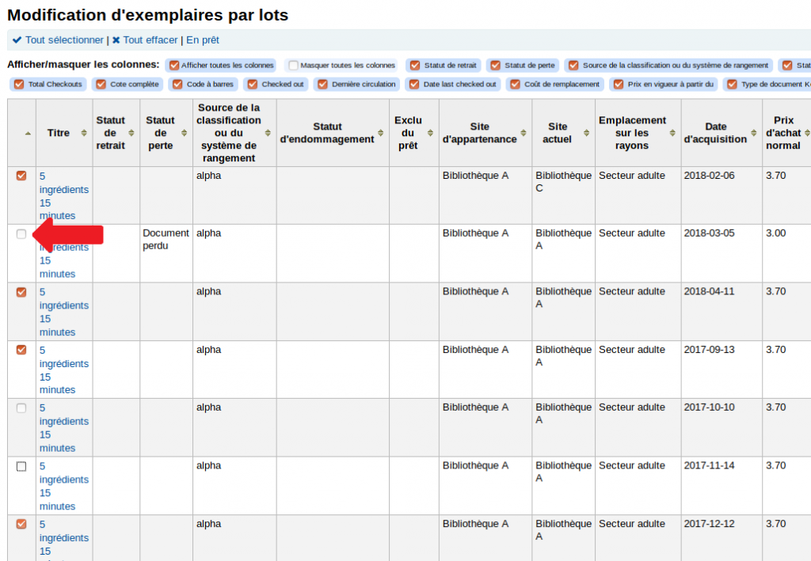Click sort arrows for Statut de perte
Screen dimensions: 811x561
184,133
